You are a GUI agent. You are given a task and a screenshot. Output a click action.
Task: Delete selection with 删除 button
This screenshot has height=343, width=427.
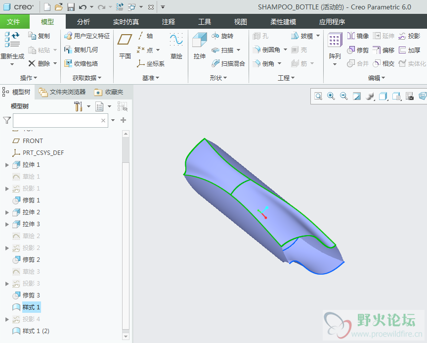coord(40,63)
